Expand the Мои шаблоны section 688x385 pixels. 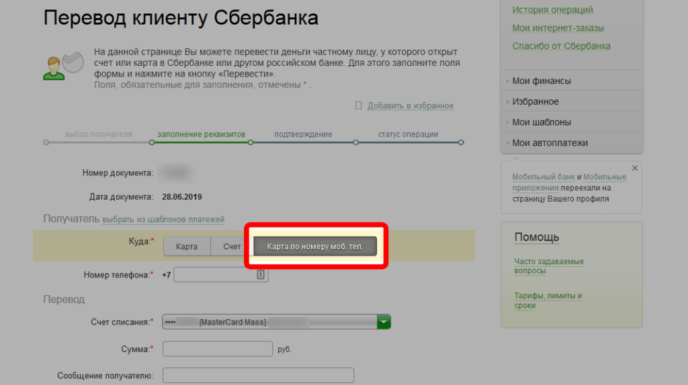572,122
